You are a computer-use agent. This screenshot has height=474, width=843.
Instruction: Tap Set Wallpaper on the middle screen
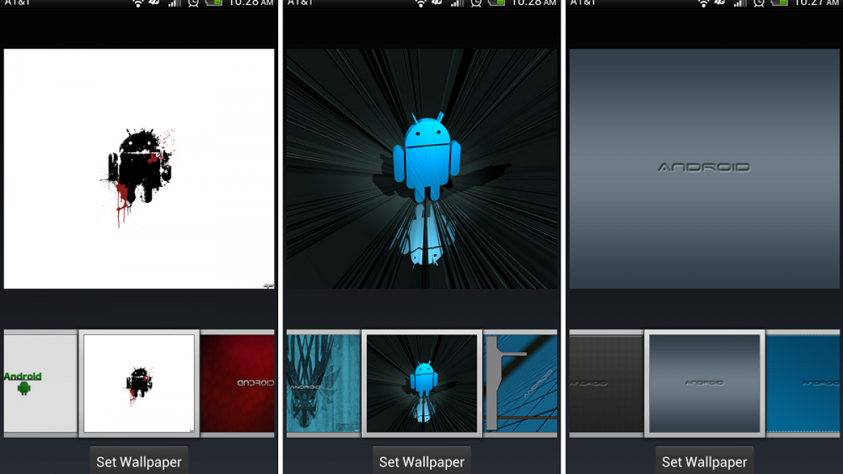tap(421, 461)
